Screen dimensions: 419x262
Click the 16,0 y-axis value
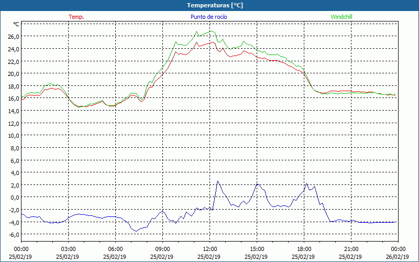[14, 99]
